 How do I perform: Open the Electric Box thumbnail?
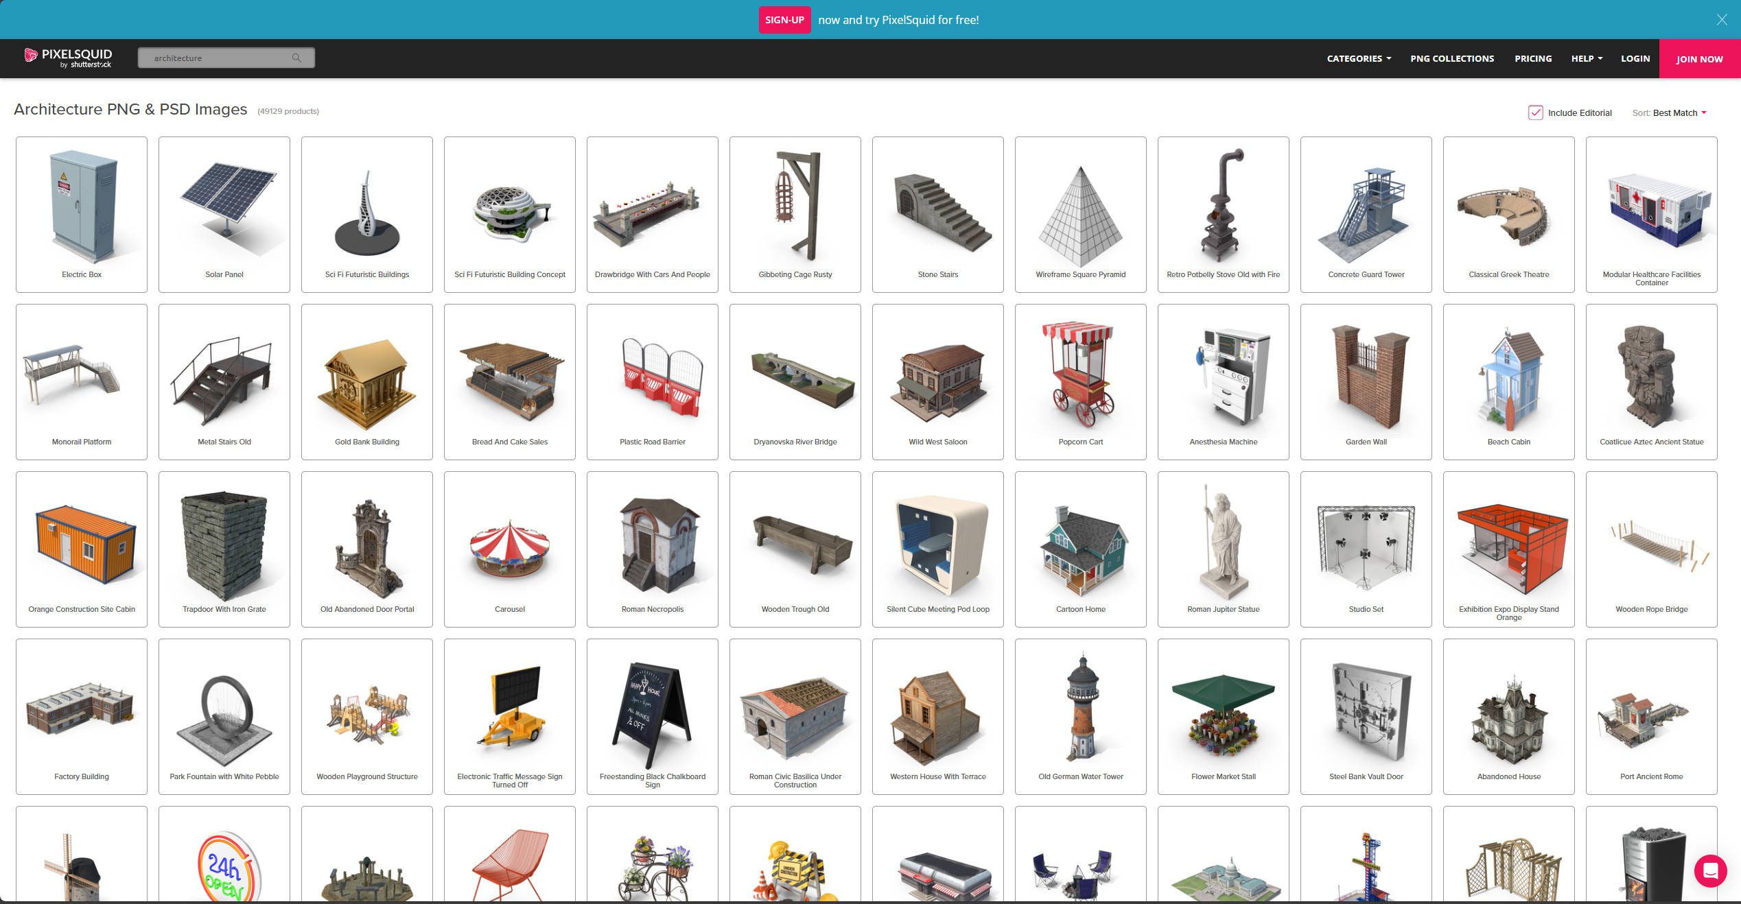82,214
